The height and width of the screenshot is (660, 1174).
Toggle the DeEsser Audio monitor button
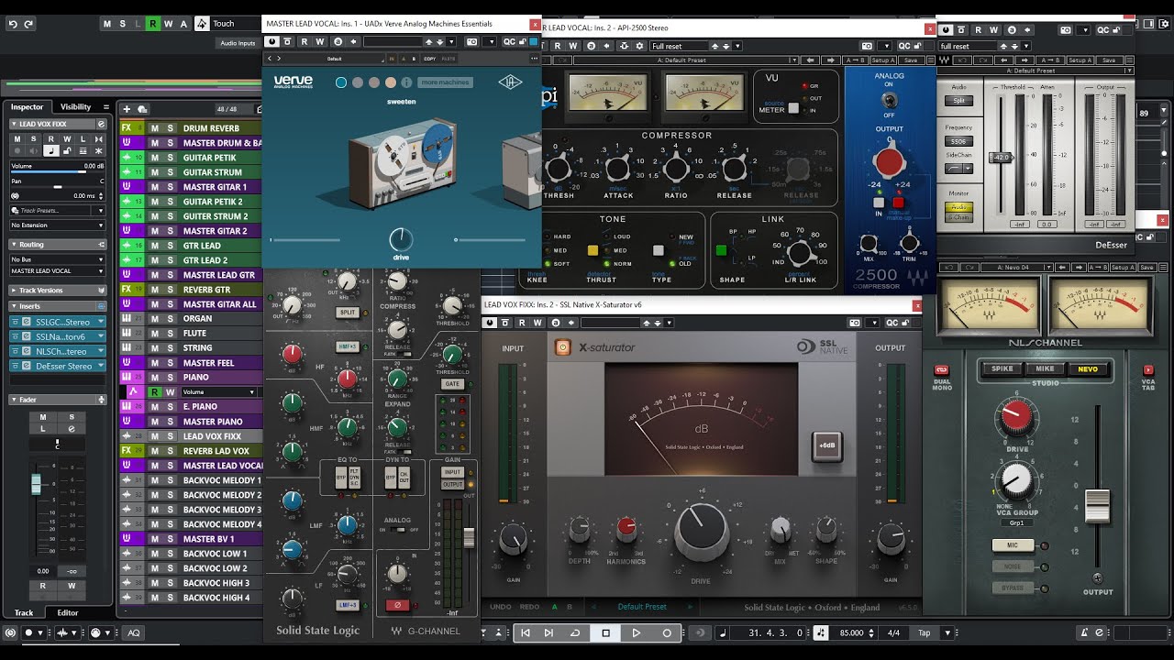point(959,207)
